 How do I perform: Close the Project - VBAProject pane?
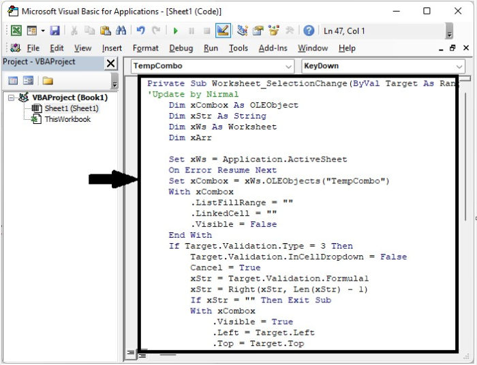tap(110, 63)
